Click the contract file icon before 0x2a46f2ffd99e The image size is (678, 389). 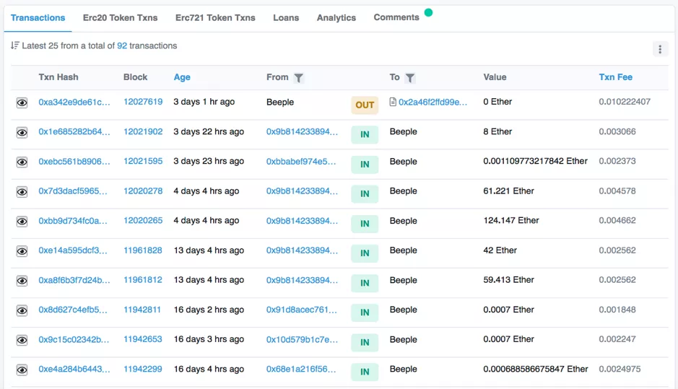(x=393, y=102)
